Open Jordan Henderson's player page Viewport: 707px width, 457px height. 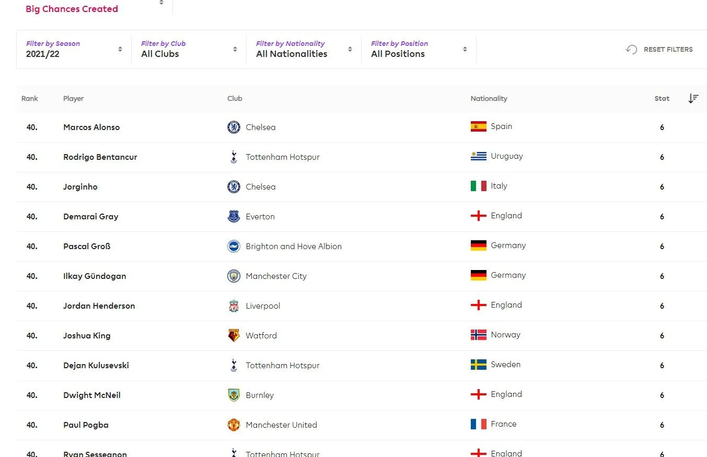coord(99,306)
